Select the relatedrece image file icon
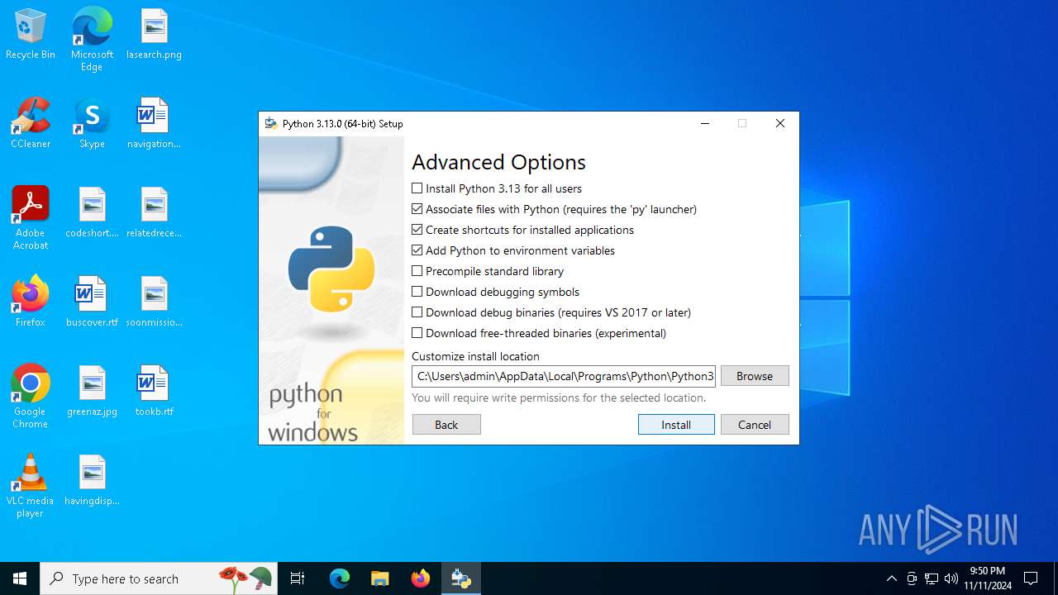Viewport: 1058px width, 595px height. coord(154,213)
